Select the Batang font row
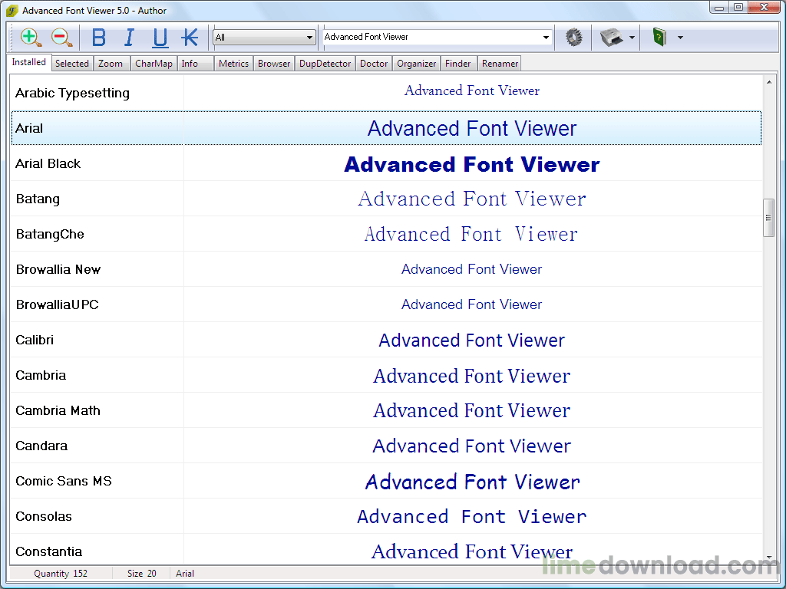This screenshot has height=589, width=786. 386,199
